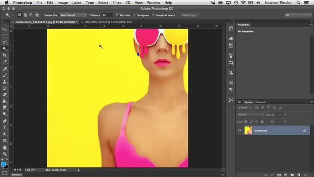Open the Image menu
Screen dimensions: 314x177
click(62, 2)
